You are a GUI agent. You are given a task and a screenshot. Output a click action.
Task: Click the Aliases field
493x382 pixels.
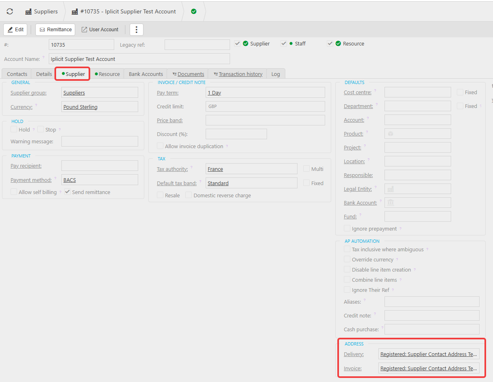click(x=432, y=302)
